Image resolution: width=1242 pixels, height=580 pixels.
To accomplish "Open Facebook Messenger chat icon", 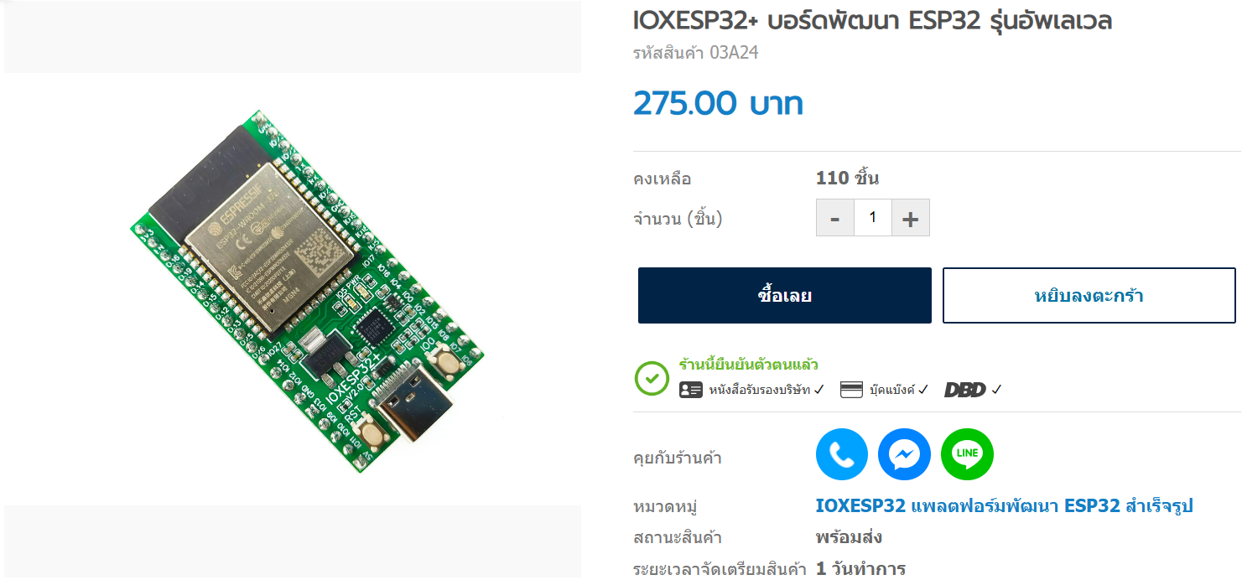I will click(x=904, y=454).
